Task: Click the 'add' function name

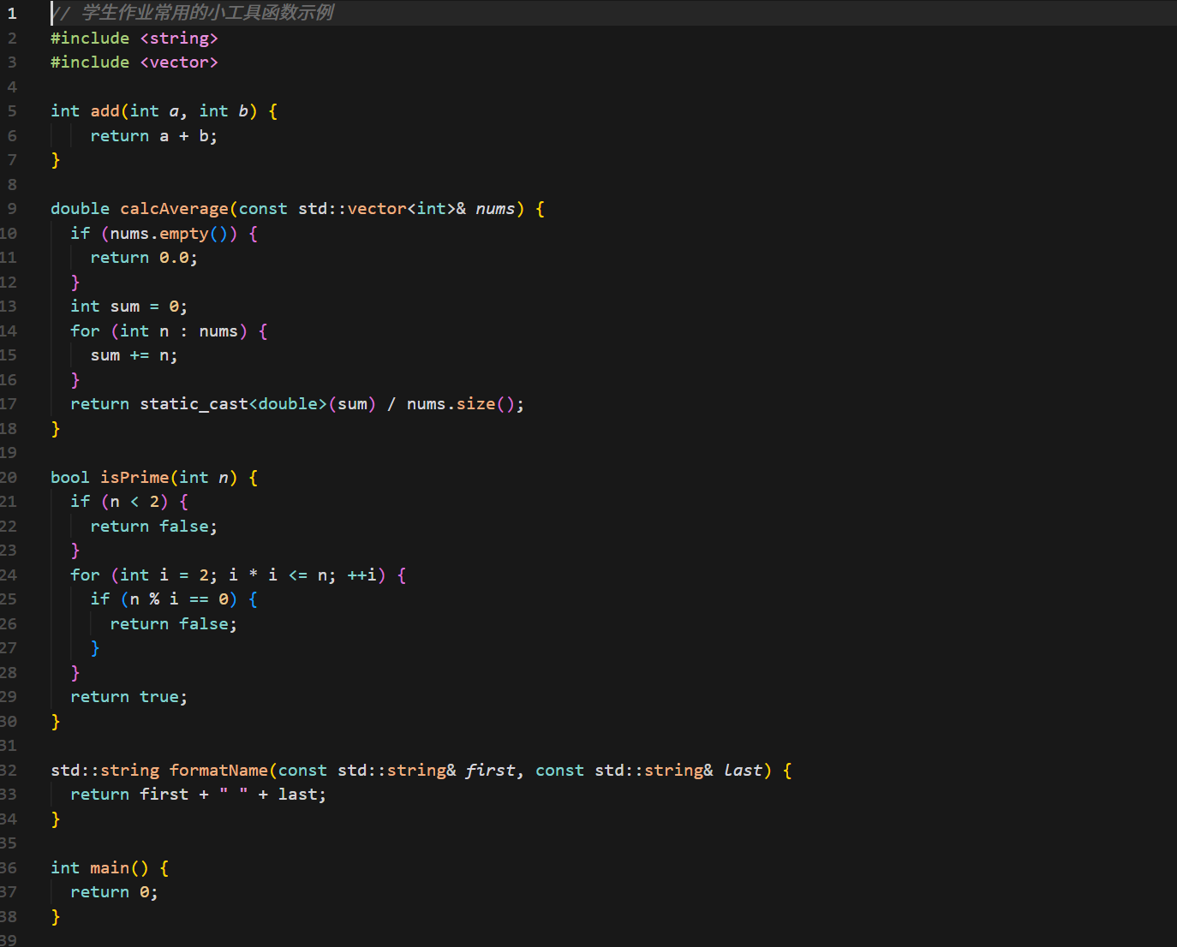Action: [105, 111]
